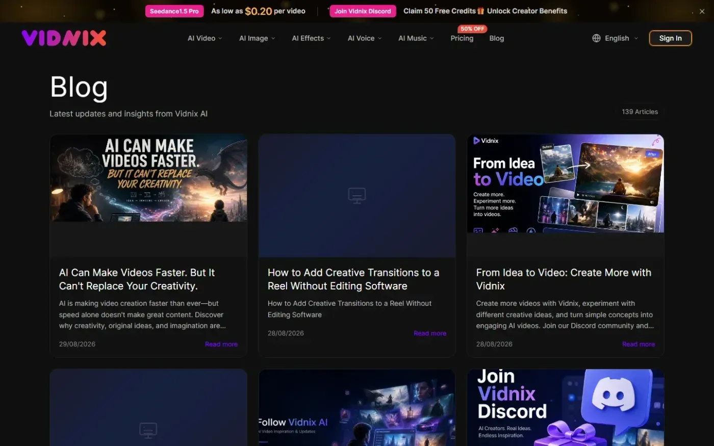This screenshot has height=446, width=714.
Task: Click the Vidnix logo
Action: (64, 38)
